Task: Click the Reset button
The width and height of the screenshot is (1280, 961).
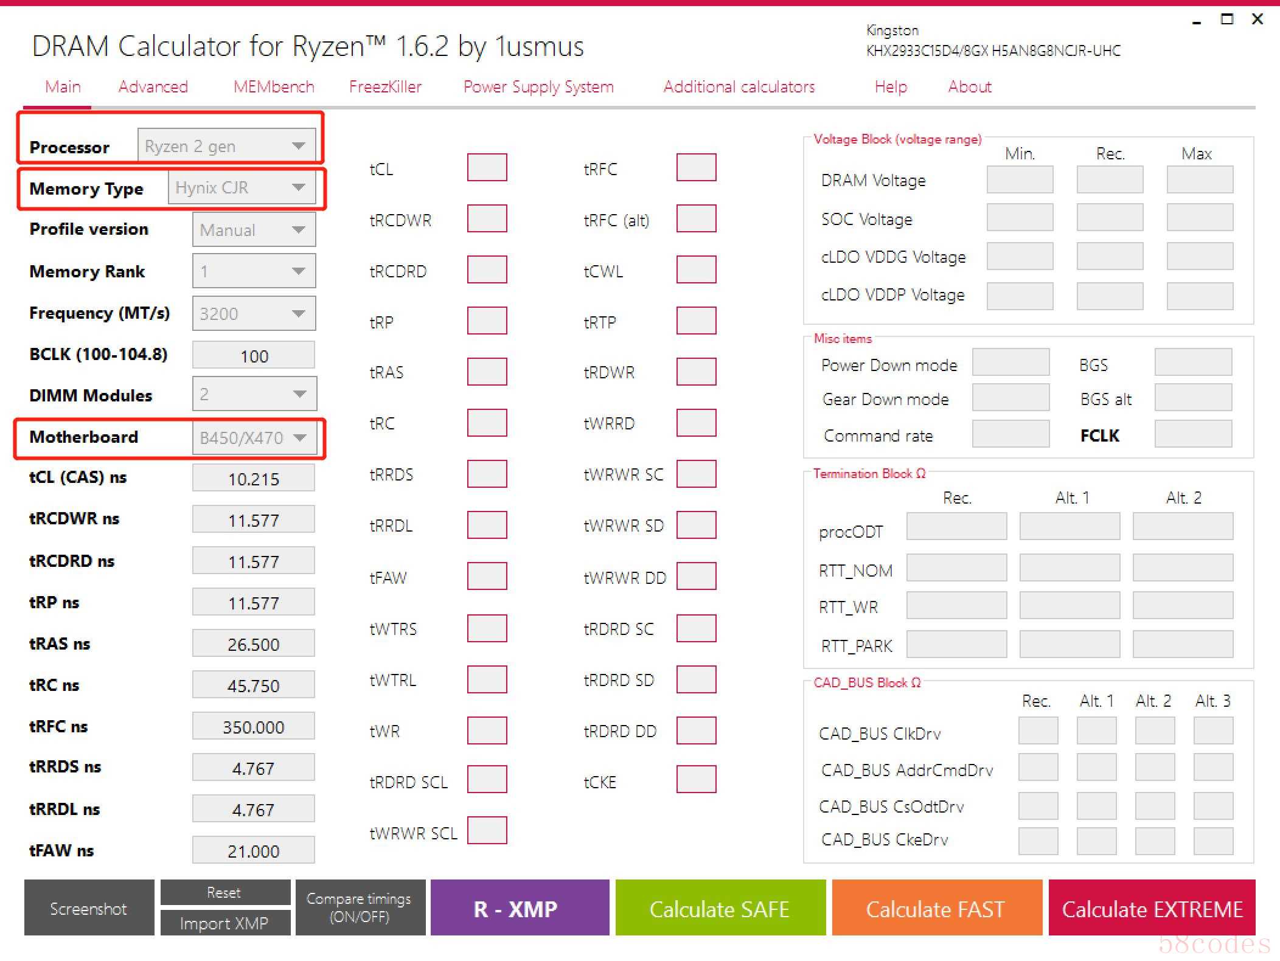Action: [x=225, y=892]
